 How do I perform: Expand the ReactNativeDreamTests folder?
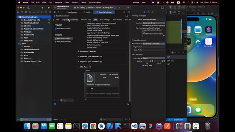(x=20, y=29)
